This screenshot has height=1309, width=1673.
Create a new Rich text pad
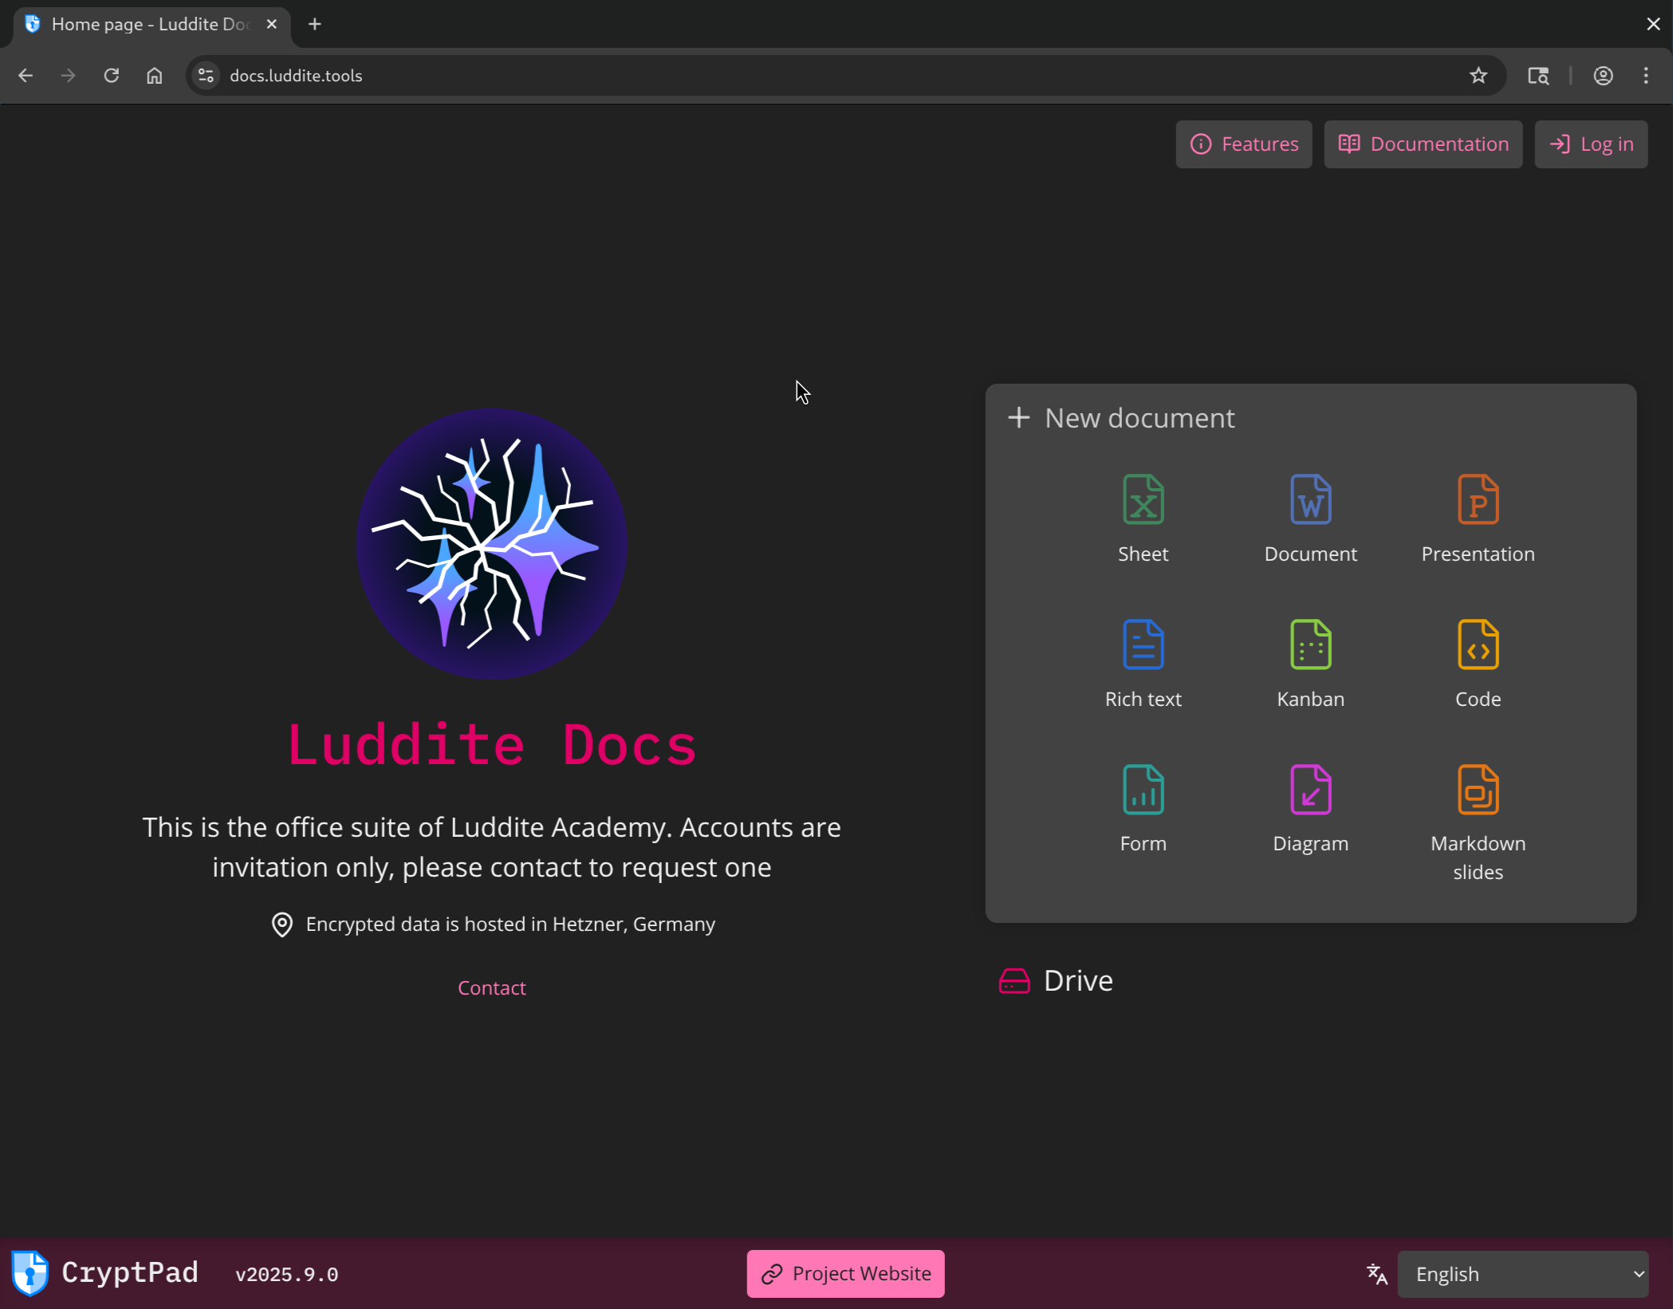coord(1143,664)
